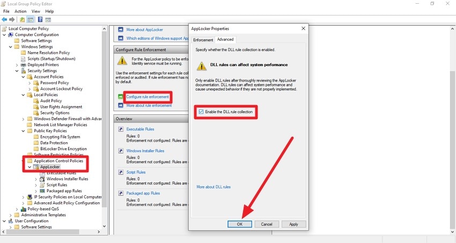Click the Policy-based QoS chart icon

click(x=24, y=209)
